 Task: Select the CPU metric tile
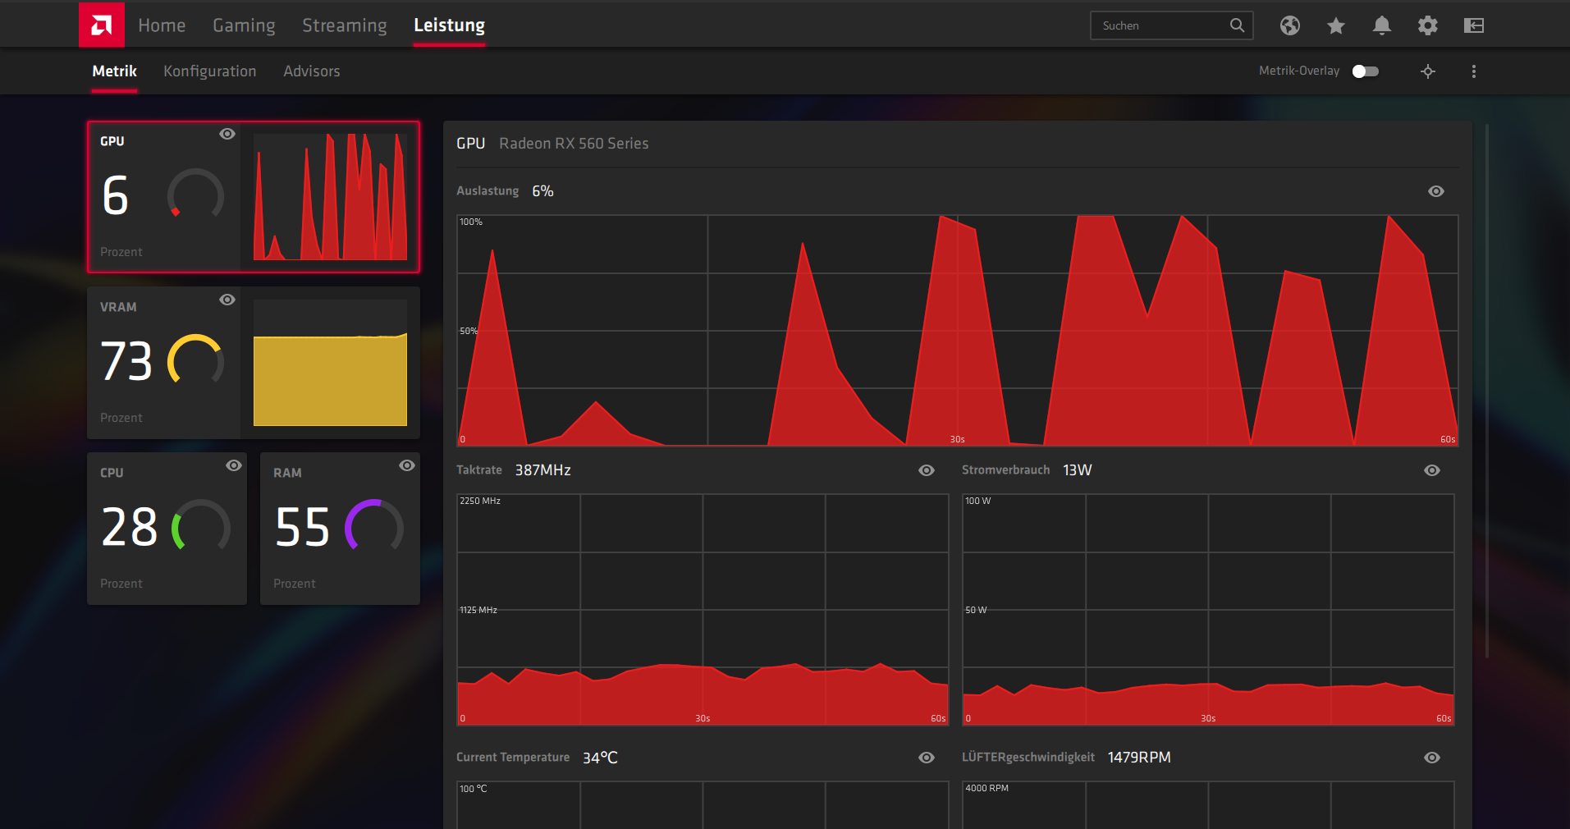tap(167, 529)
